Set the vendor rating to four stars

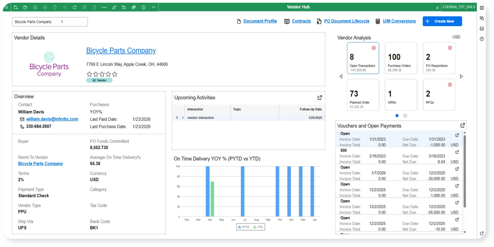pyautogui.click(x=108, y=74)
